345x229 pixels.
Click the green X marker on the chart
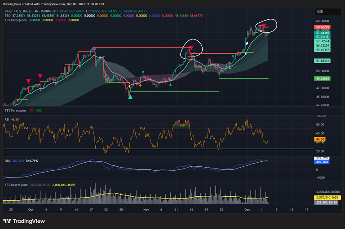(143, 72)
